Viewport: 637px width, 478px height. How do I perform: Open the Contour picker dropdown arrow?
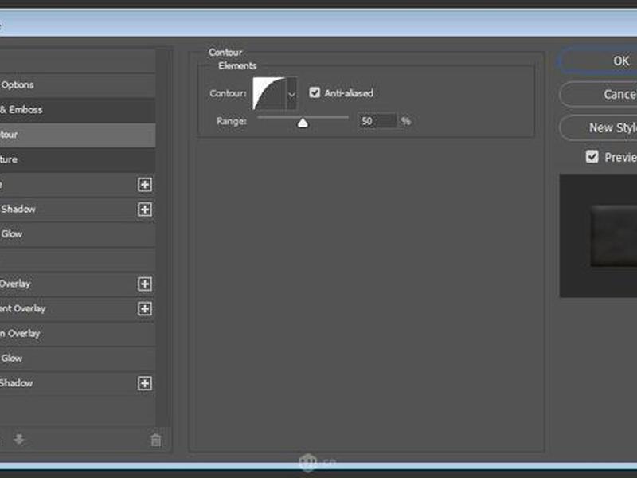tap(291, 94)
